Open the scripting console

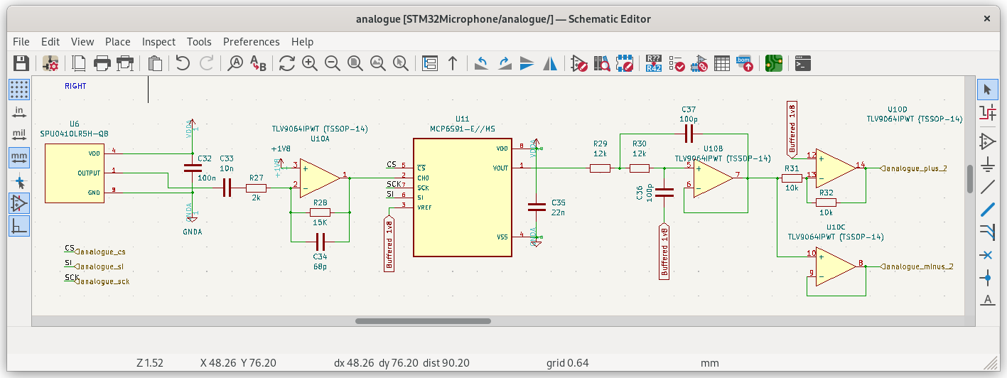pyautogui.click(x=802, y=63)
